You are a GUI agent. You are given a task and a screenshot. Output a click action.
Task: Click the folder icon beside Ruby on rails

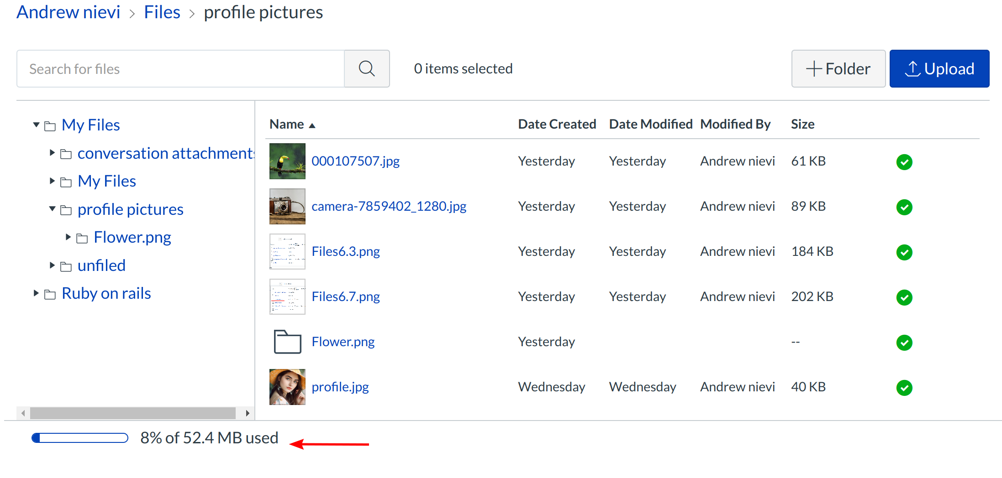[x=50, y=295]
